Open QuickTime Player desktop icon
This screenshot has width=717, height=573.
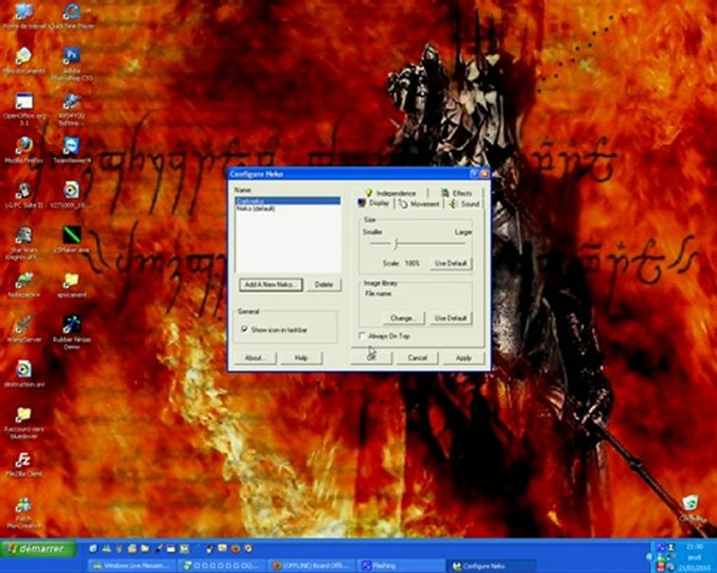click(72, 17)
